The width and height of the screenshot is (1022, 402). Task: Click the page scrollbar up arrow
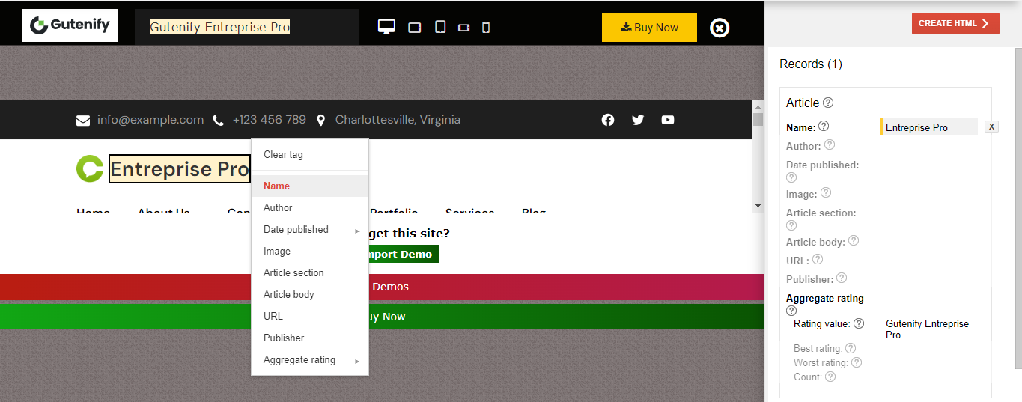pyautogui.click(x=758, y=106)
